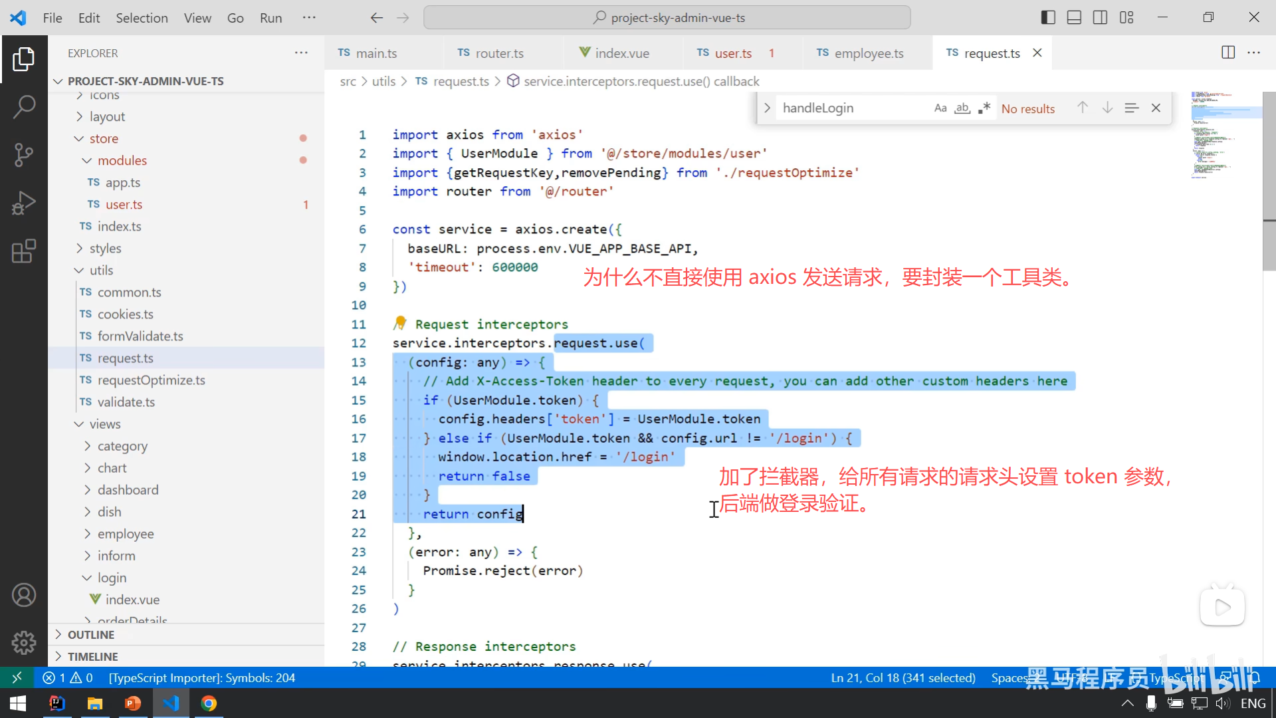
Task: Click the handleLogin find input field
Action: pos(852,108)
